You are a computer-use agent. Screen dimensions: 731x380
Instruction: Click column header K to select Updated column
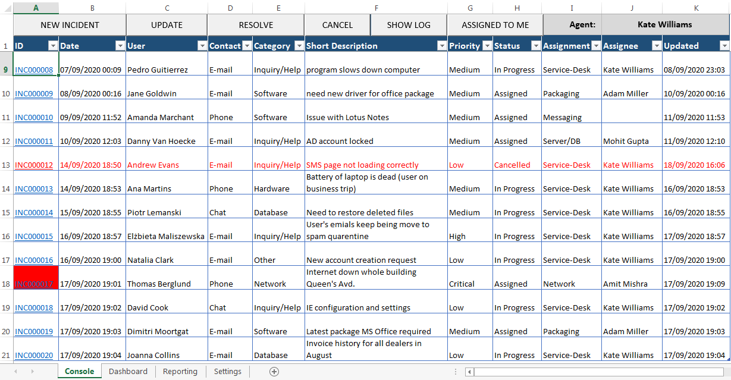697,8
